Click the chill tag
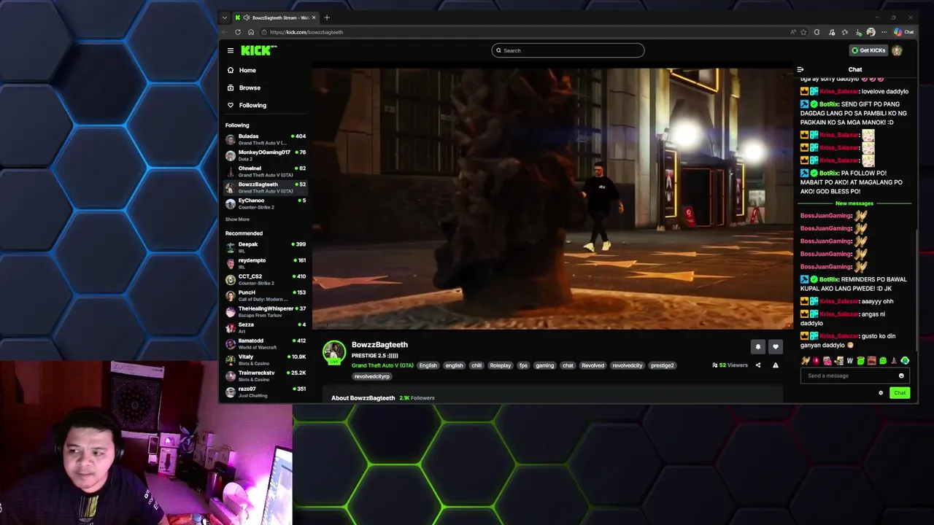This screenshot has width=934, height=525. coord(476,365)
